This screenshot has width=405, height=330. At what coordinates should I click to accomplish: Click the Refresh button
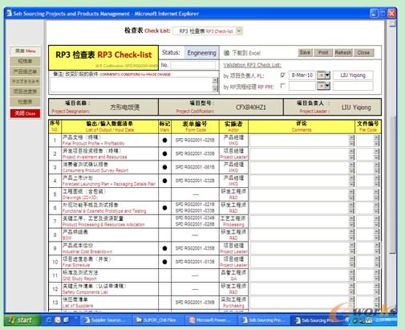pyautogui.click(x=343, y=52)
